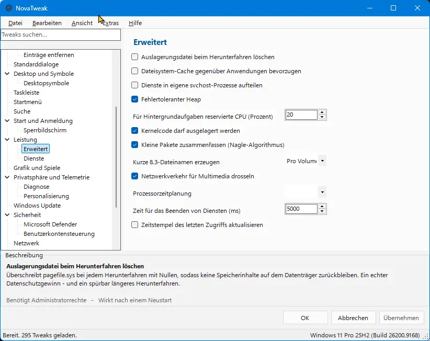The height and width of the screenshot is (341, 430).
Task: Collapse the Start und Anmeldung node
Action: [7, 121]
